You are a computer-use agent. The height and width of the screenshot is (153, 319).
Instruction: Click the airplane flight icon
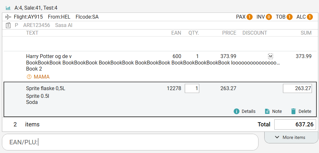(8, 17)
